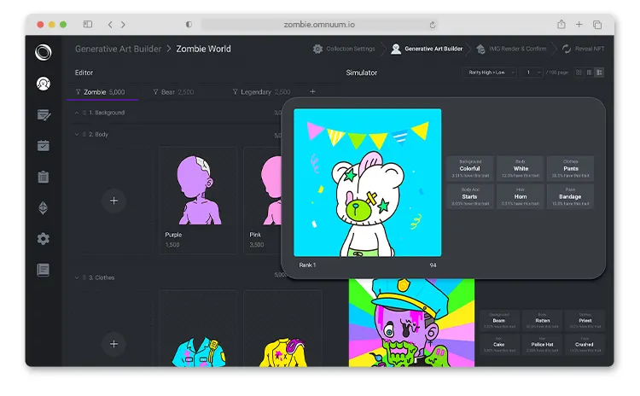Screen dimensions: 640x396
Task: Open a new browser tab with plus
Action: (x=579, y=25)
